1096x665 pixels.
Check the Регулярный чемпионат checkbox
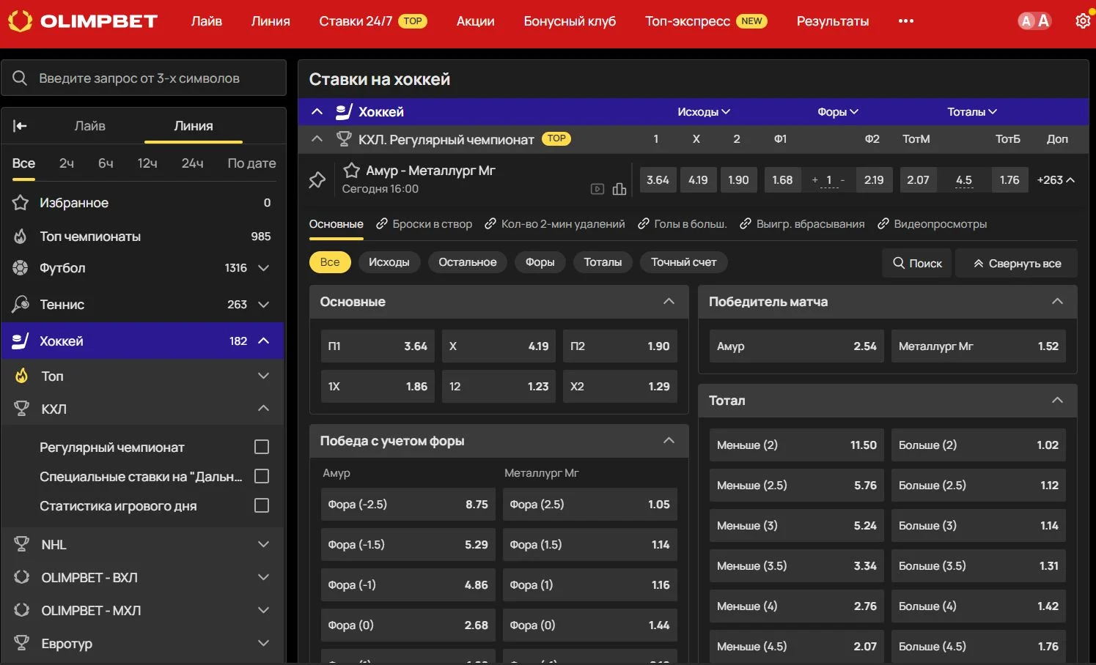click(x=261, y=447)
